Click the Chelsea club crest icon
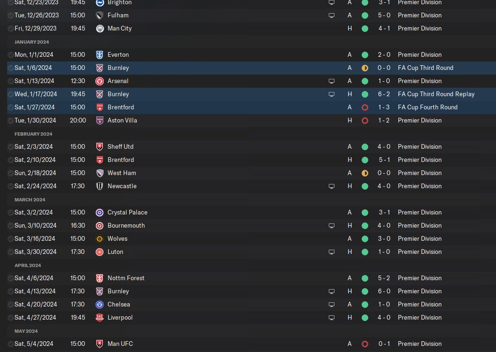 coord(100,304)
